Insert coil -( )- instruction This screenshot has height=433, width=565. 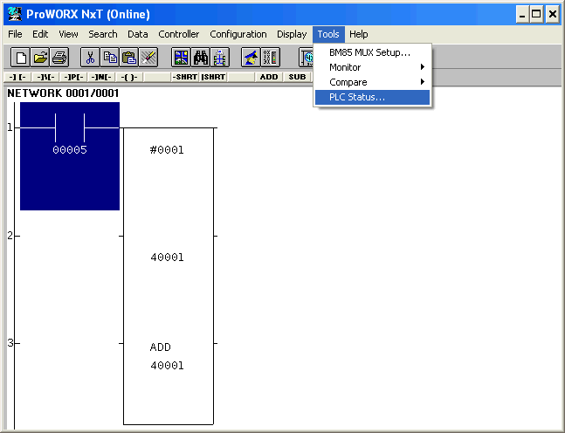pos(129,77)
